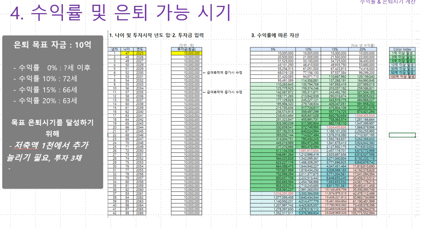This screenshot has width=421, height=229.
Task: Select the red value 1,016,281,389 in 5% column
Action: [282, 193]
